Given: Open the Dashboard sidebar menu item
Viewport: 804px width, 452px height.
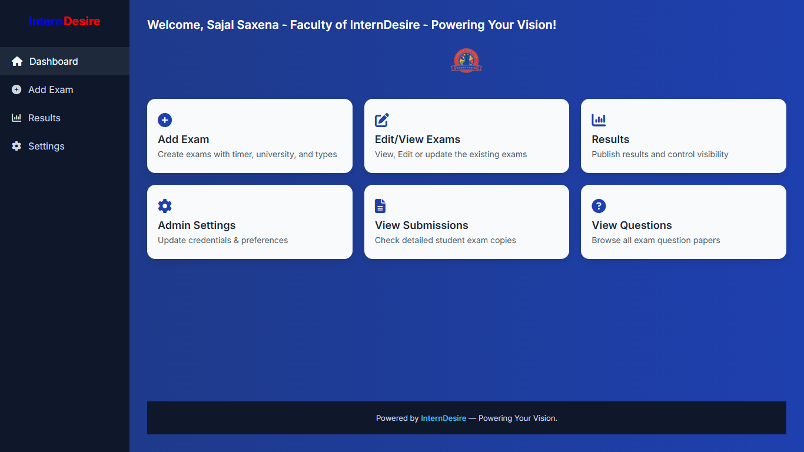Looking at the screenshot, I should (x=54, y=61).
